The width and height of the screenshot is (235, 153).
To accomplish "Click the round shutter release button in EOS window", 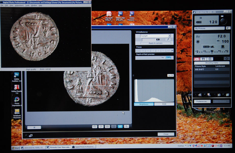I will coord(223,21).
